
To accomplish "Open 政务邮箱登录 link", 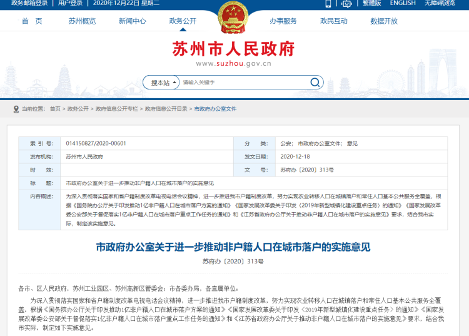I will pyautogui.click(x=29, y=3).
